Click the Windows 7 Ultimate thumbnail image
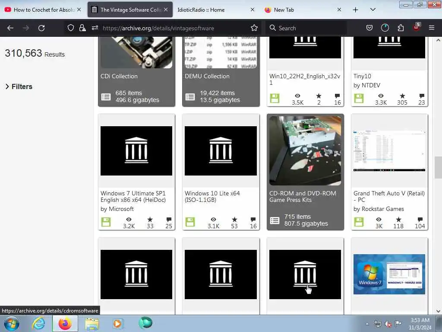Screen dimensions: 442x332 (x=136, y=151)
